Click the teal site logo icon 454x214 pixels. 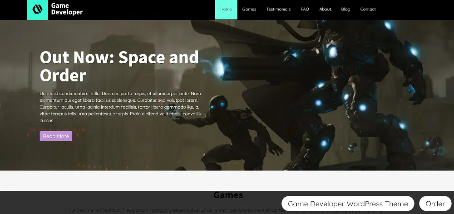pyautogui.click(x=37, y=10)
